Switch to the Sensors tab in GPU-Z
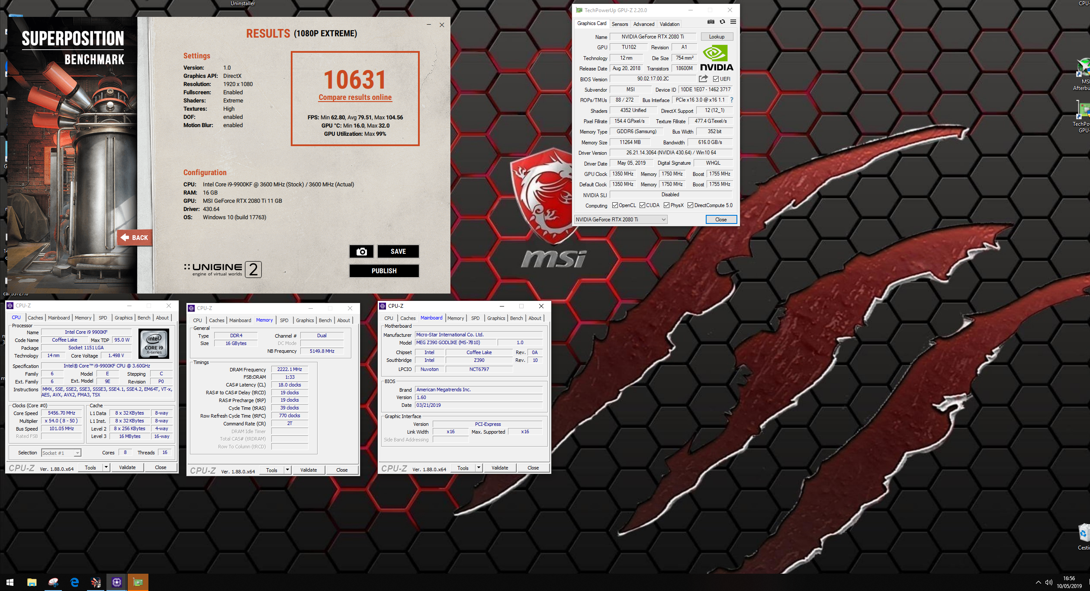 (620, 24)
